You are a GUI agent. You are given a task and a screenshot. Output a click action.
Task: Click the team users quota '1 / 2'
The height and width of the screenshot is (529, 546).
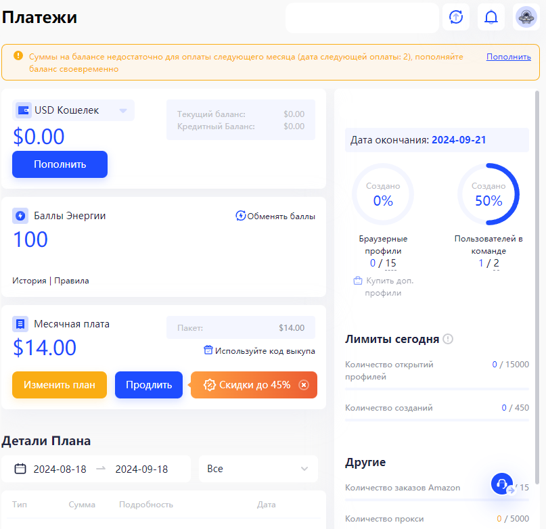[488, 263]
